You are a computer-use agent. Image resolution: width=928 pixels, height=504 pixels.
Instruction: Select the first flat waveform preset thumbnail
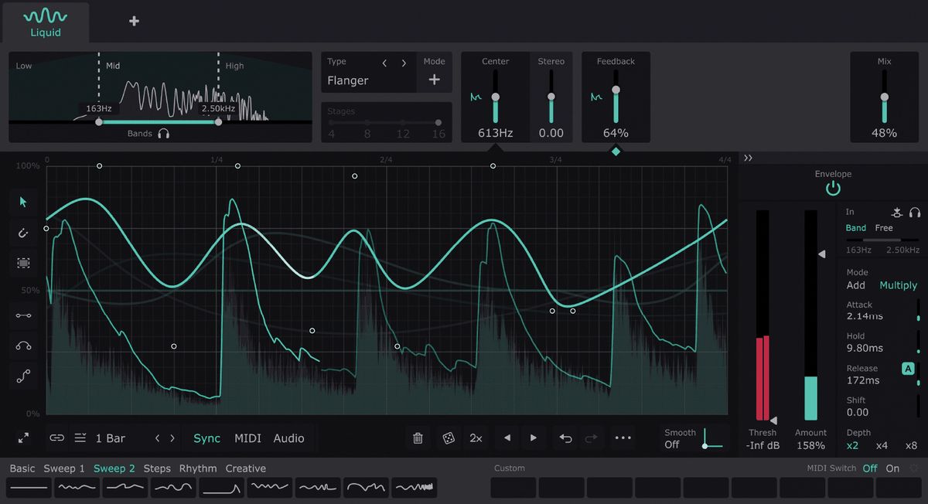(29, 487)
